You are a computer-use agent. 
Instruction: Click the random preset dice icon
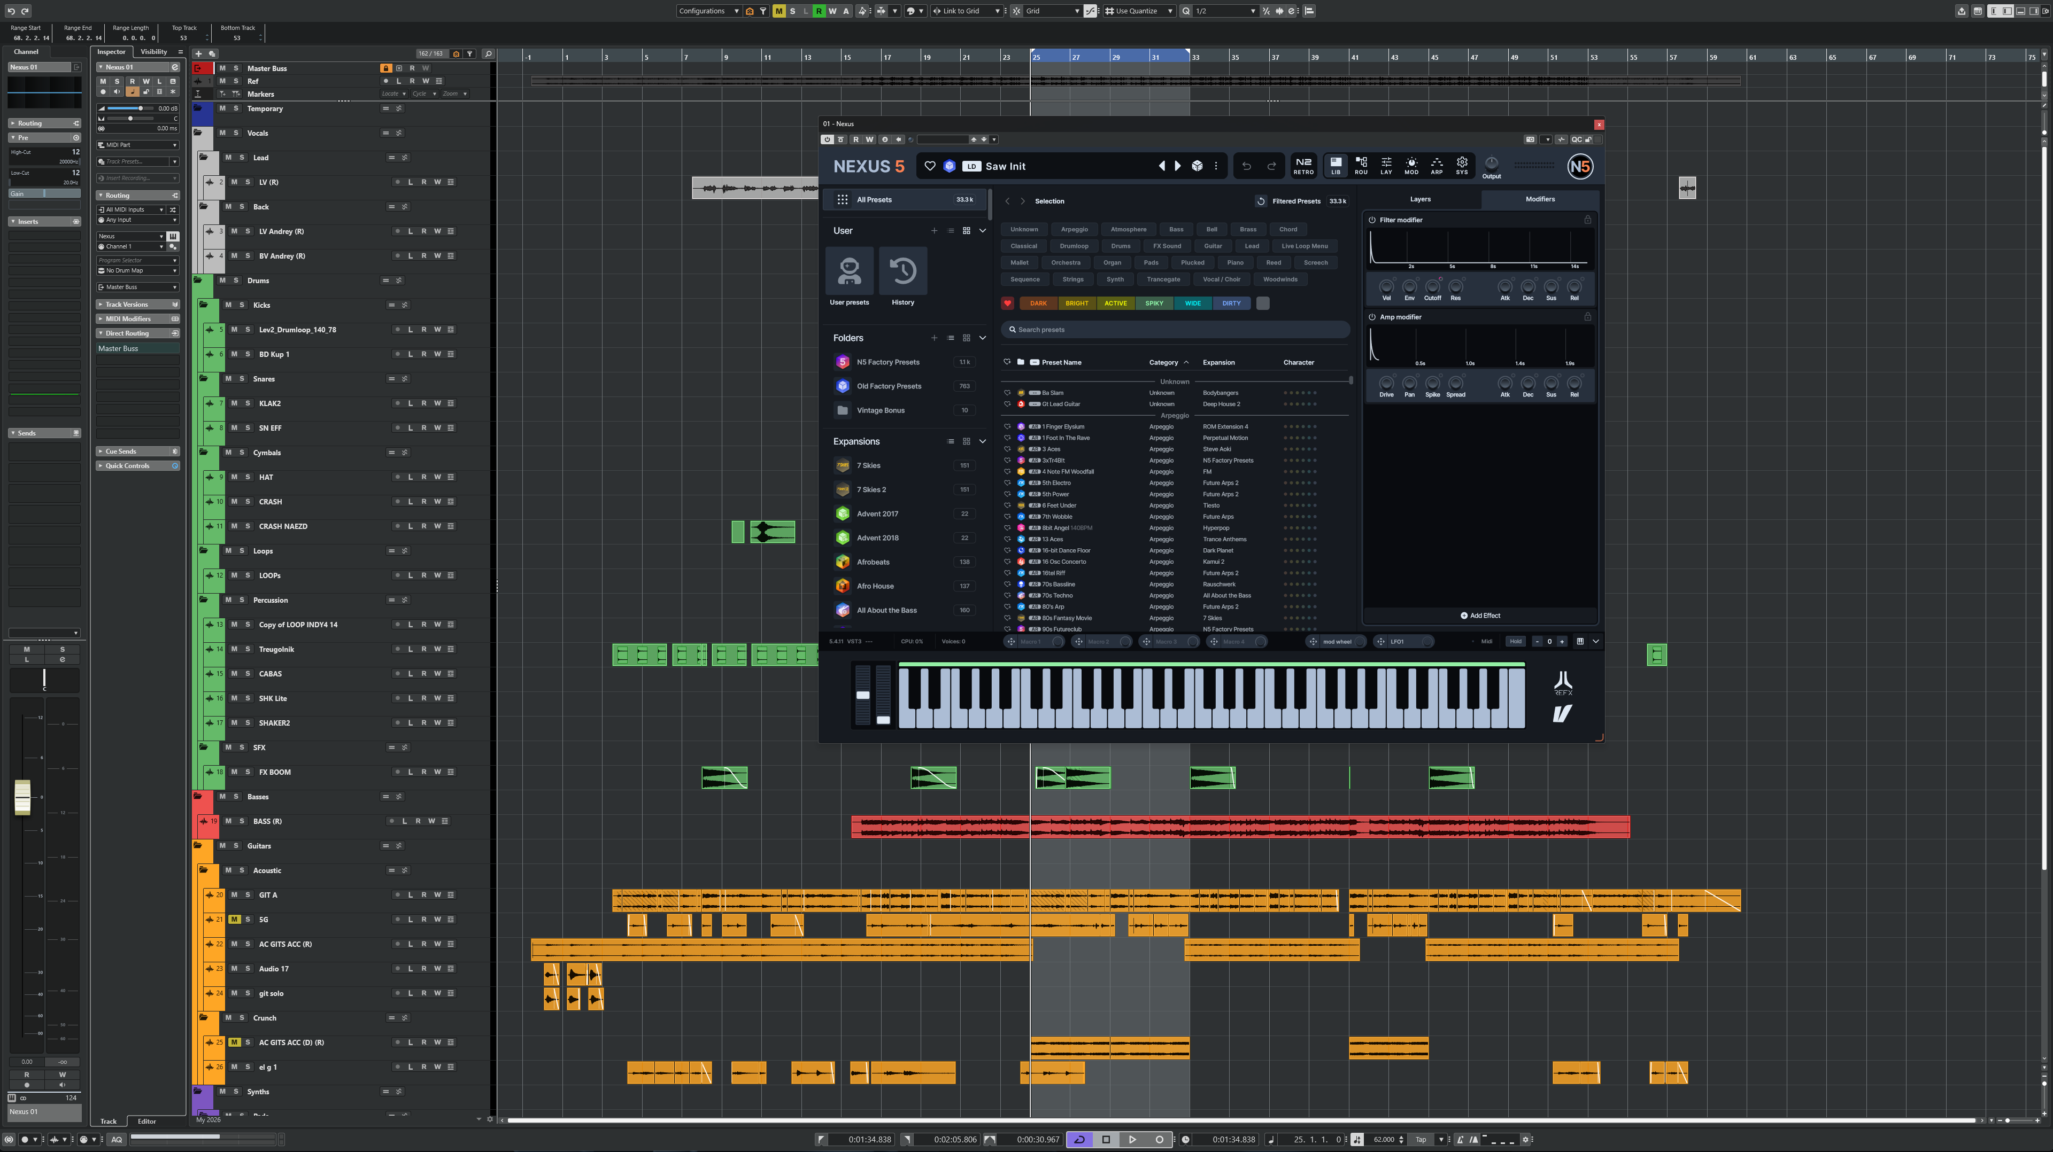pos(1197,166)
